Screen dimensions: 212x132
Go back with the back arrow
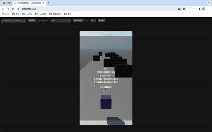tap(3, 9)
